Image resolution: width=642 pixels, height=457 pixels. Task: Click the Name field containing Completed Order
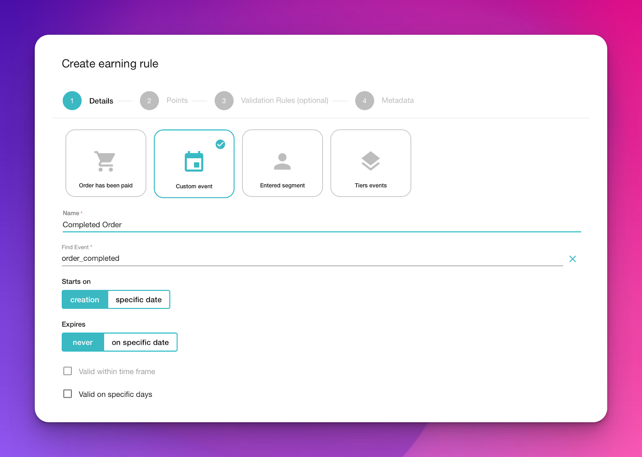[x=322, y=225]
